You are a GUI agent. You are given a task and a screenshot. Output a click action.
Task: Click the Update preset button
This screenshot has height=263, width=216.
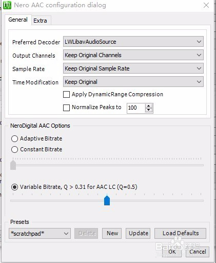(x=138, y=233)
